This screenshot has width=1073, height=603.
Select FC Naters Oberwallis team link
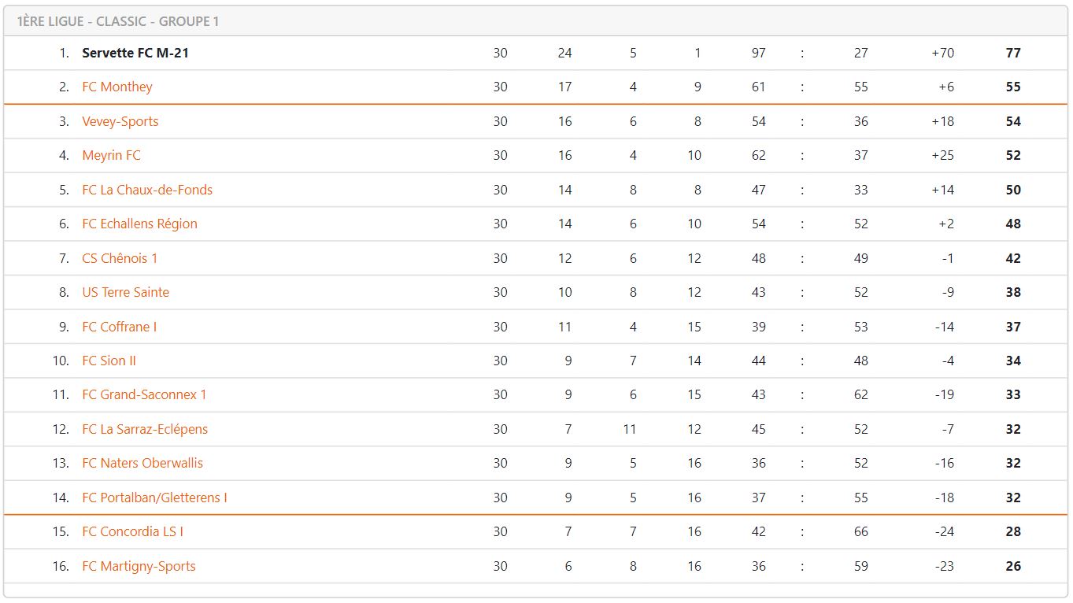click(x=142, y=463)
